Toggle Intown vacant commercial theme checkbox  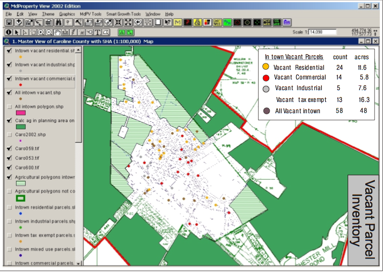[x=9, y=78]
